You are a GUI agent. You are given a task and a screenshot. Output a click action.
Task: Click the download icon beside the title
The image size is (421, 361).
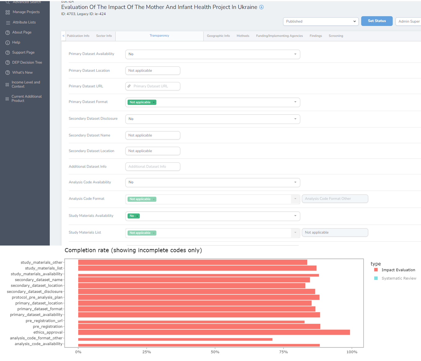261,7
